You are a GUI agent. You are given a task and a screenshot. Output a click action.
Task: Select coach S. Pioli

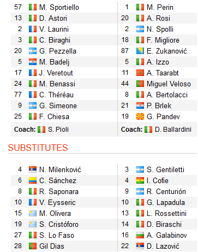58,130
